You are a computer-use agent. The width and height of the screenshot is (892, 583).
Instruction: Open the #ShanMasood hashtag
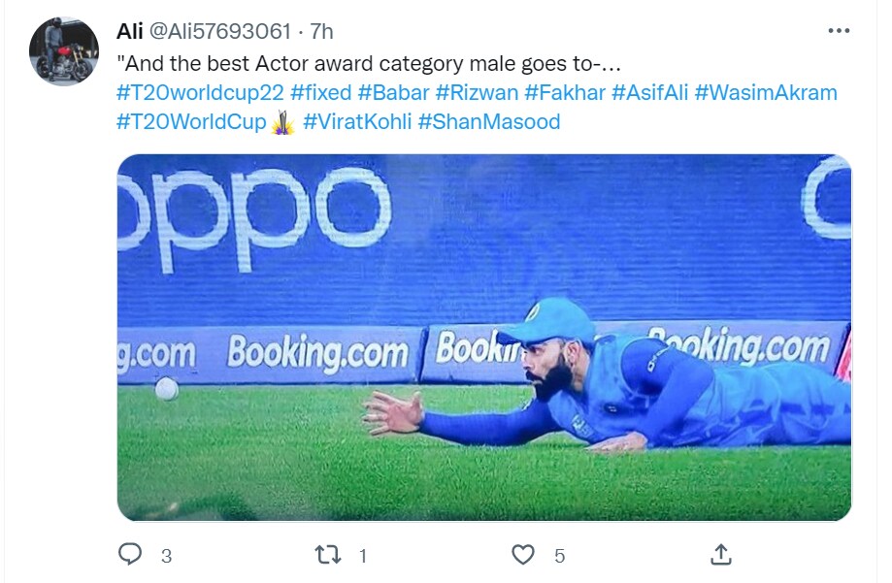point(489,122)
